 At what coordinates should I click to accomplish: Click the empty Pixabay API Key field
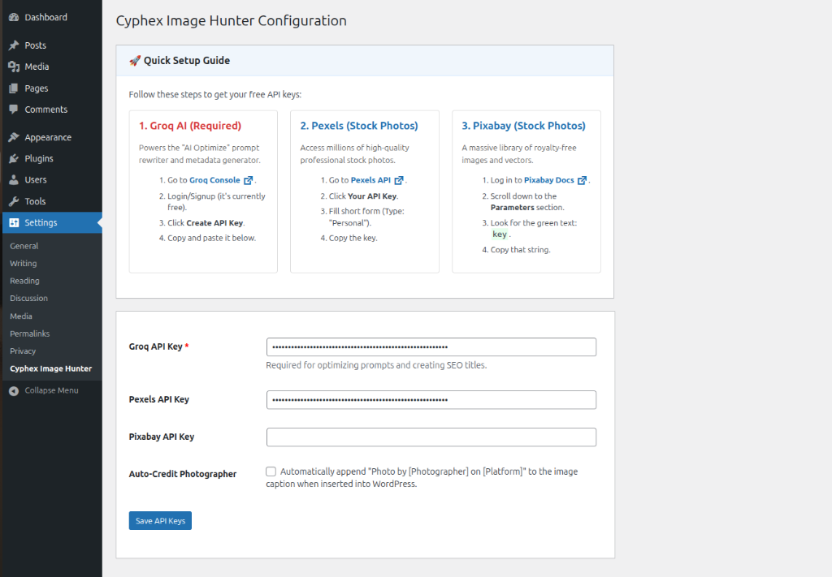[x=431, y=437]
